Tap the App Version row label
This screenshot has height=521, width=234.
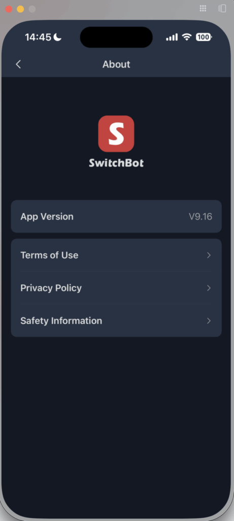47,217
